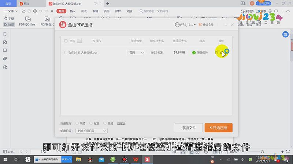Open the signature stamp panel icon
The height and width of the screenshot is (164, 293).
(5, 67)
